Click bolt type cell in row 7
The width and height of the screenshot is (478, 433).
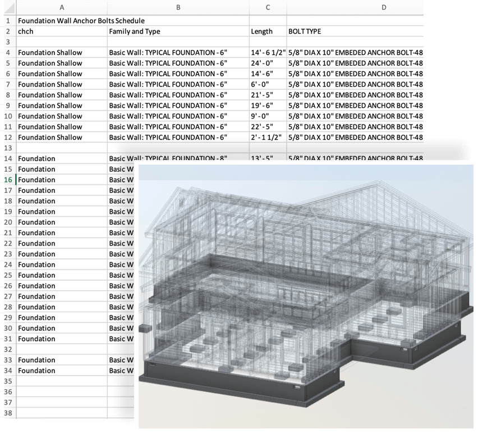(355, 84)
